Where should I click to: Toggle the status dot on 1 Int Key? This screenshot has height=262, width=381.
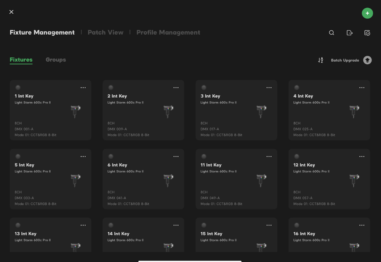coord(18,88)
